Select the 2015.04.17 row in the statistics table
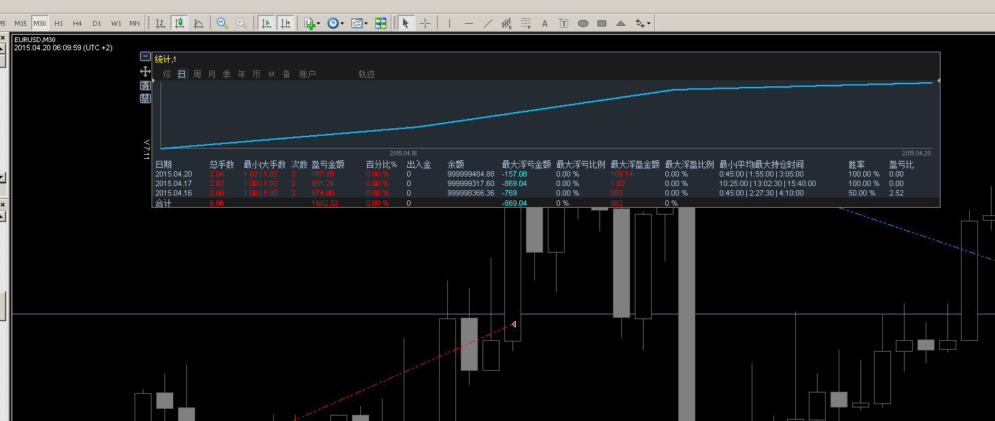 (173, 183)
